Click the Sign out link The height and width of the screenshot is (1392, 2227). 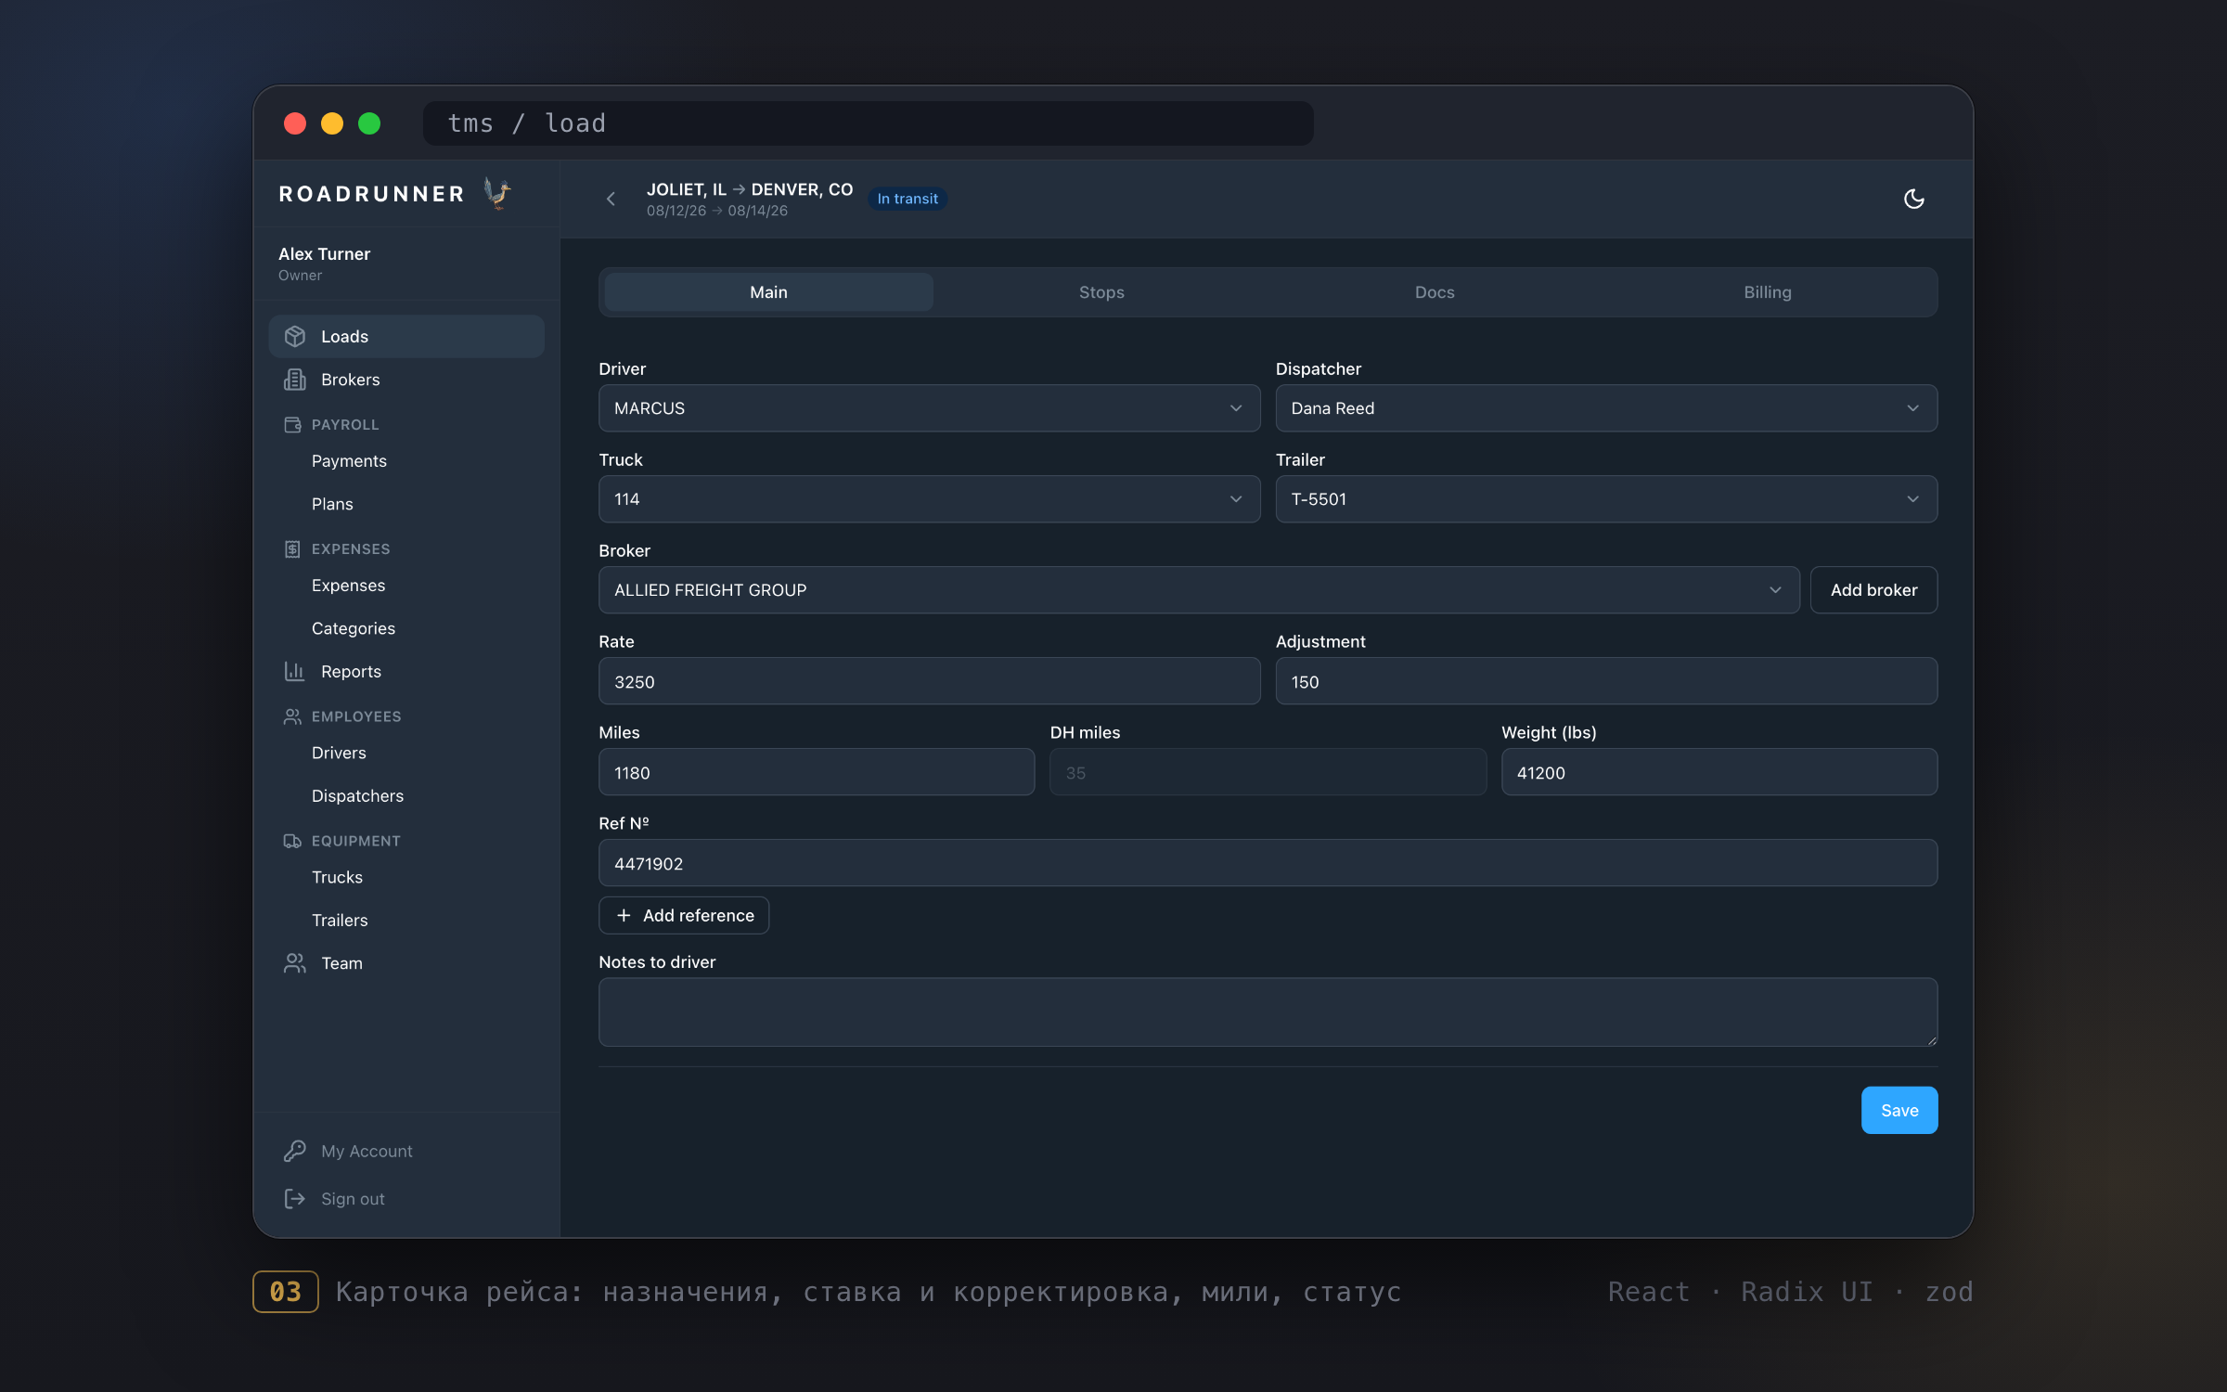353,1199
